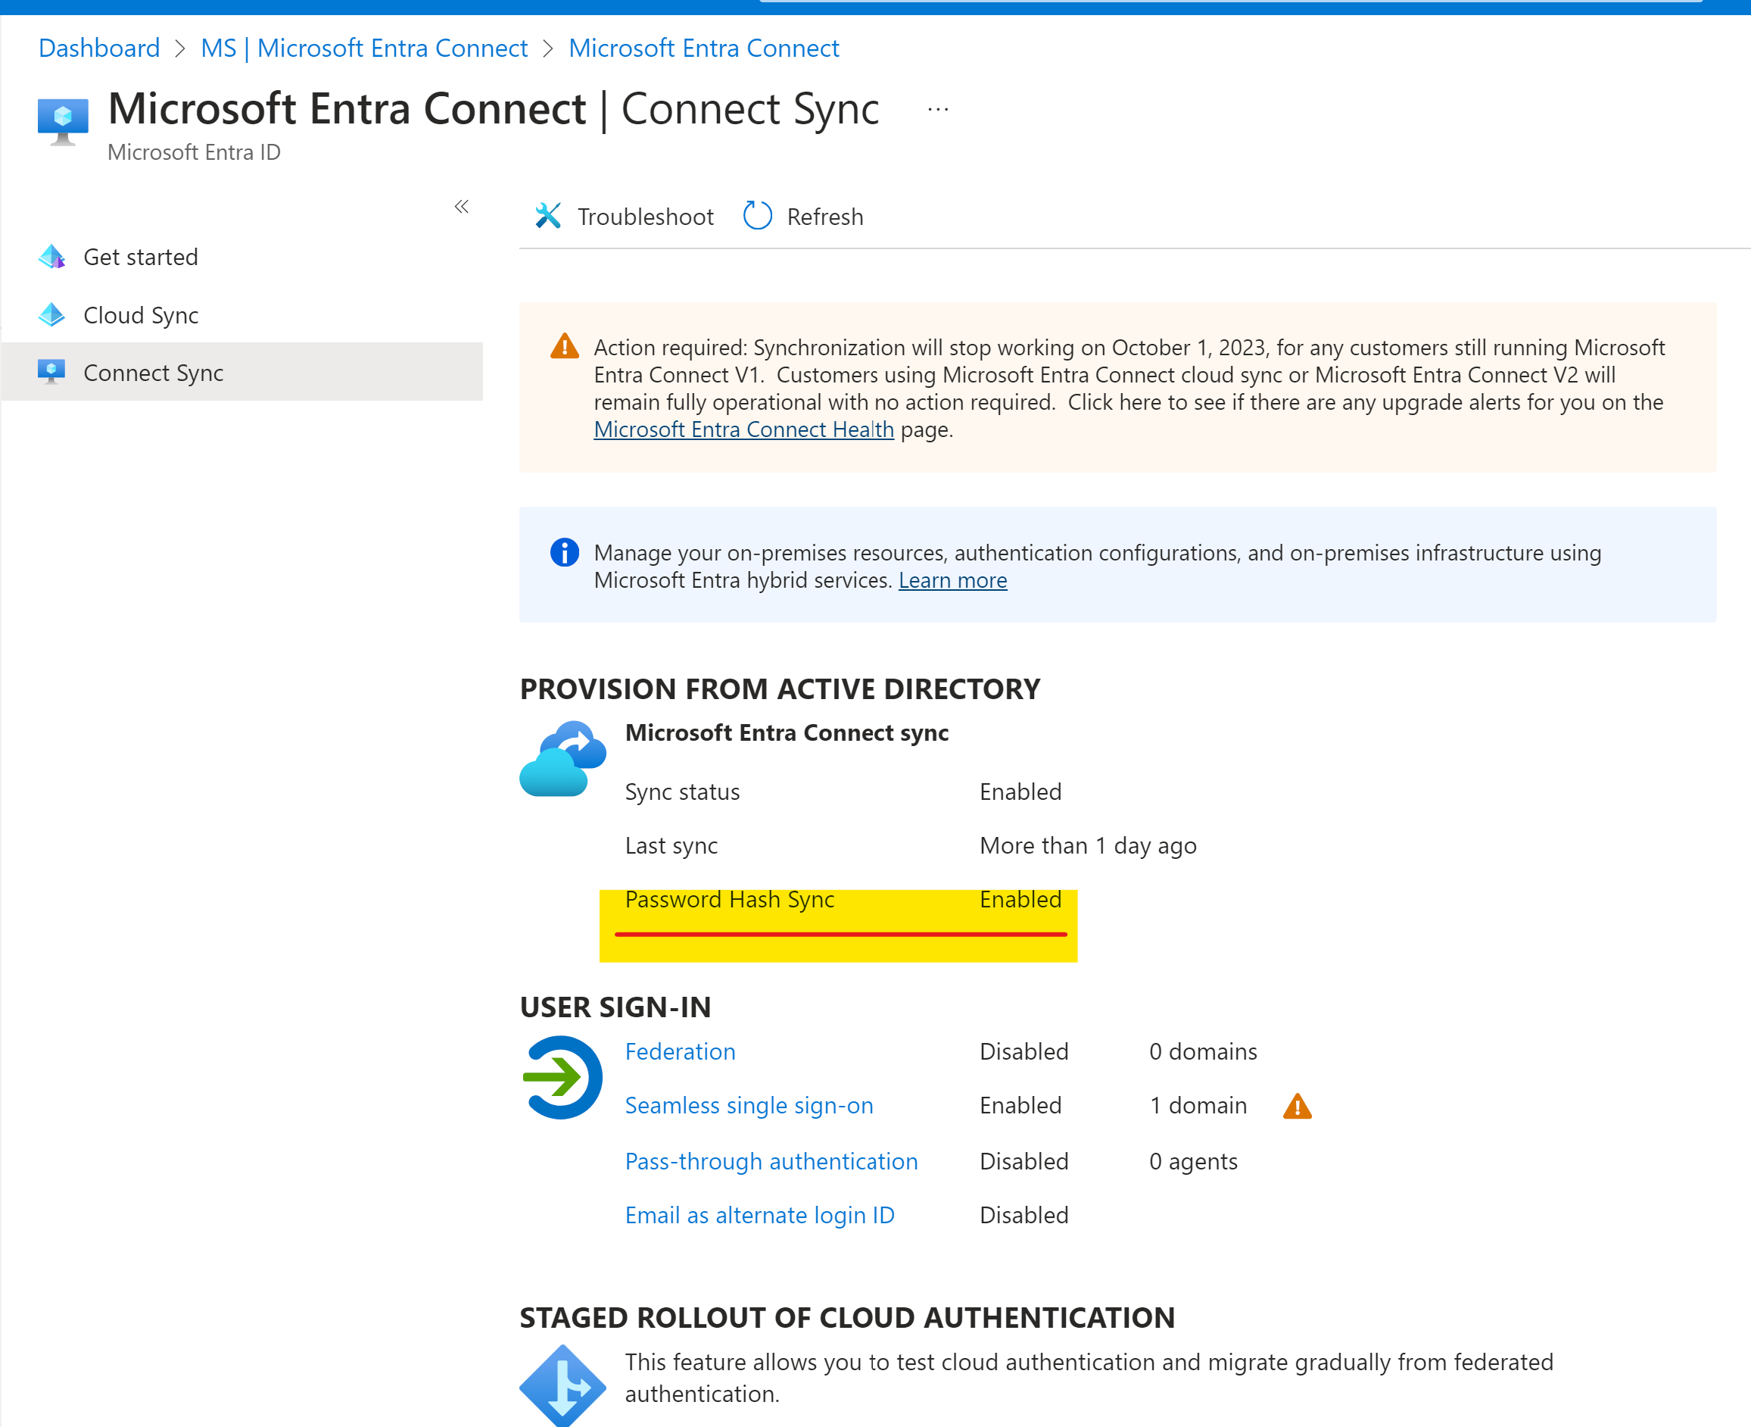Click the '0 agents' text for Pass-through authentication
1751x1427 pixels.
pyautogui.click(x=1193, y=1161)
